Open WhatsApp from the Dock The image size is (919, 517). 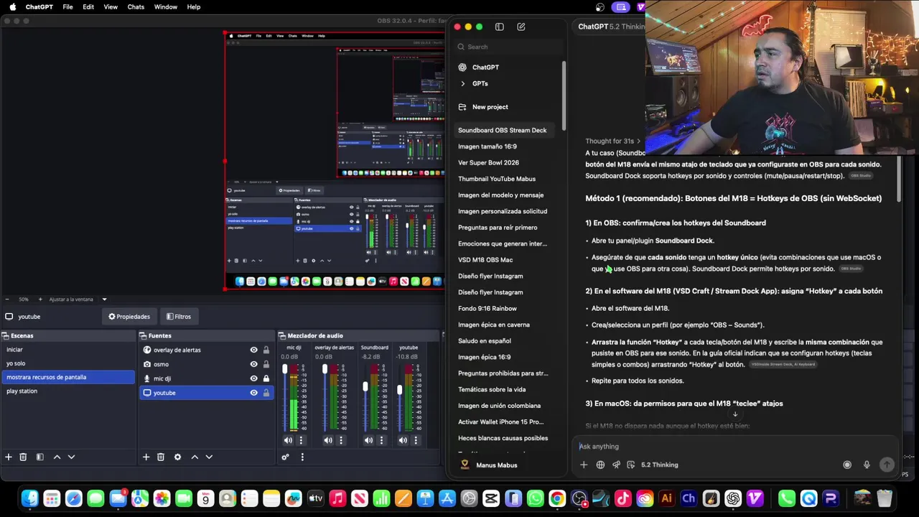click(535, 498)
